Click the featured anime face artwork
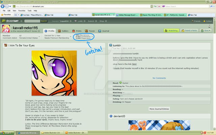This screenshot has width=216, height=135. pos(54,73)
